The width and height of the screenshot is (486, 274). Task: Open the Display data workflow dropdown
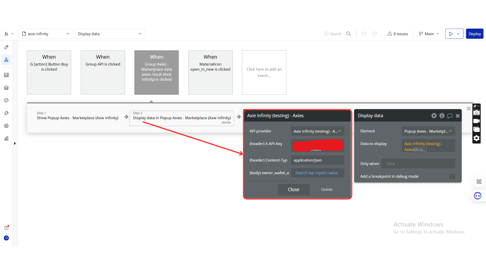(x=110, y=34)
